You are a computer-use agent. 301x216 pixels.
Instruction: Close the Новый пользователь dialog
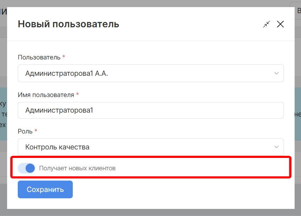click(x=280, y=24)
